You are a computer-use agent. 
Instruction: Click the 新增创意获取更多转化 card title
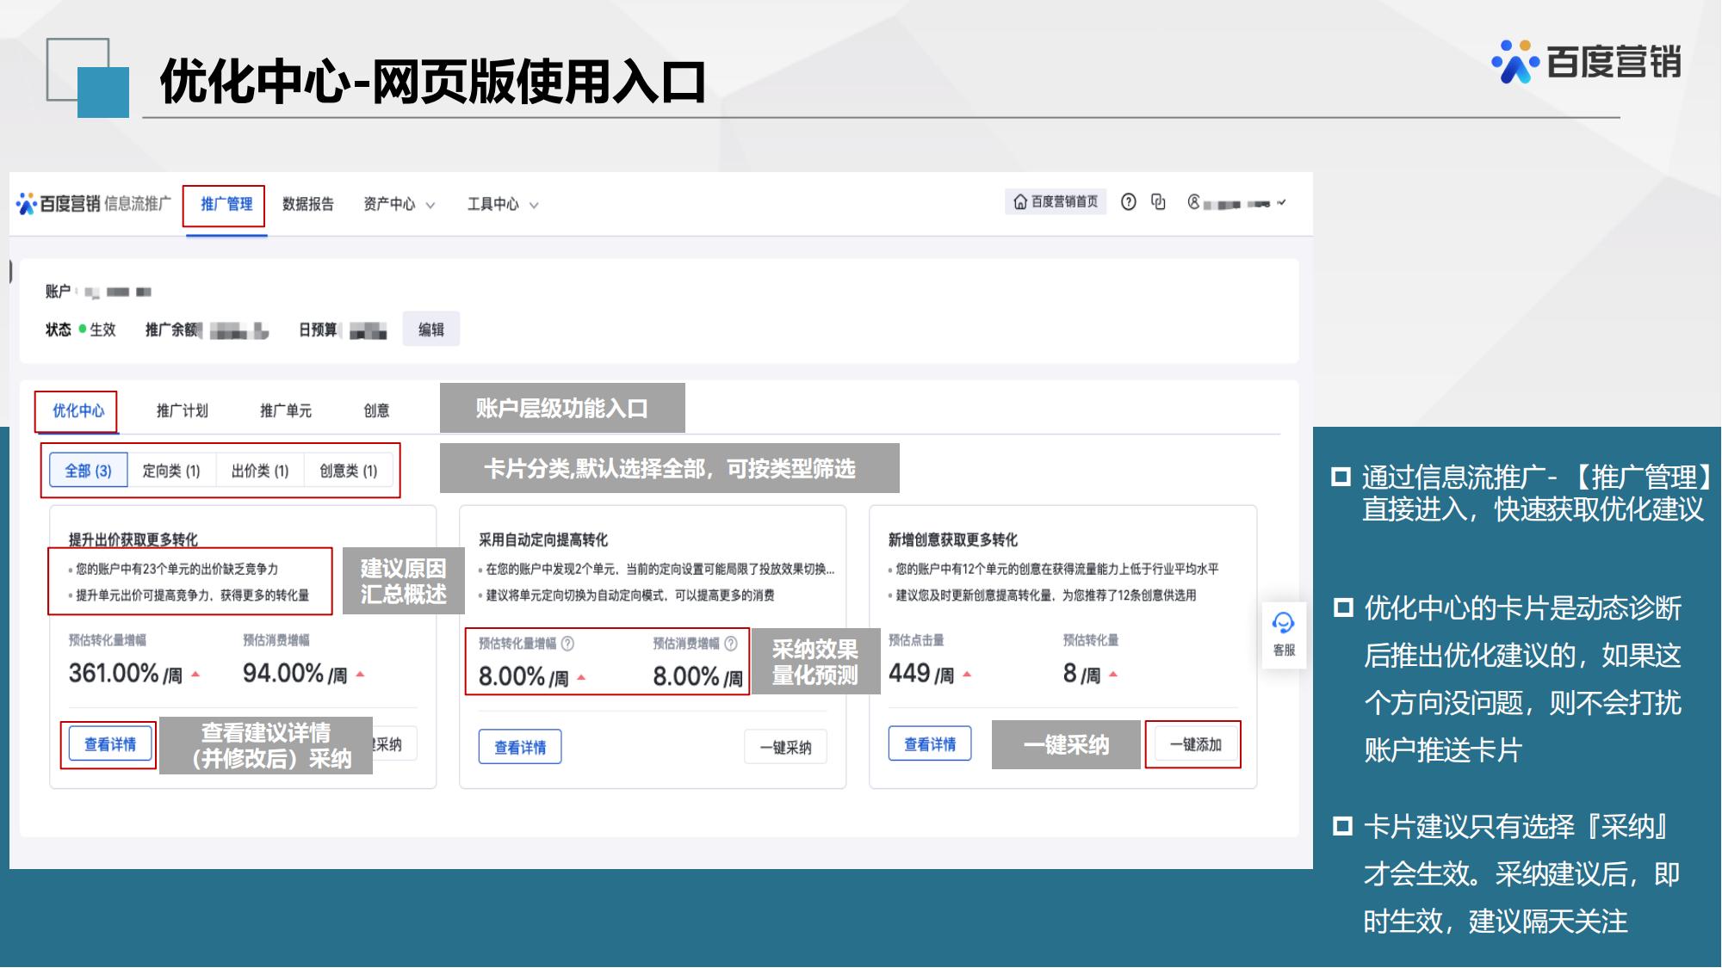(x=953, y=539)
